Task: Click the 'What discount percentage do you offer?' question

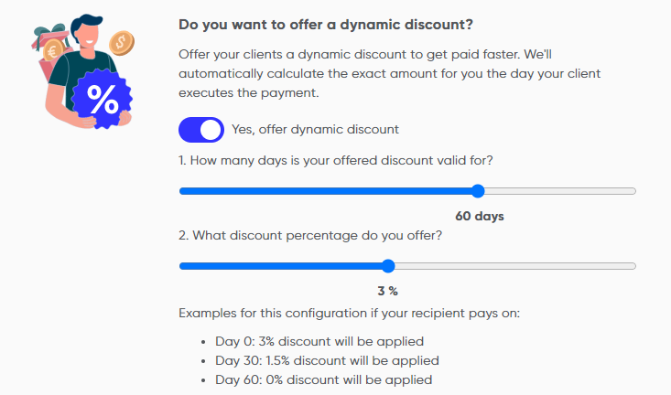Action: 310,236
